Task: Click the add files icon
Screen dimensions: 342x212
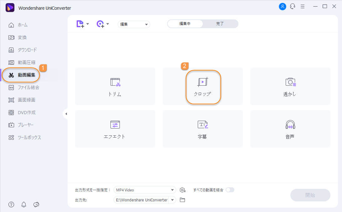Action: pos(80,24)
